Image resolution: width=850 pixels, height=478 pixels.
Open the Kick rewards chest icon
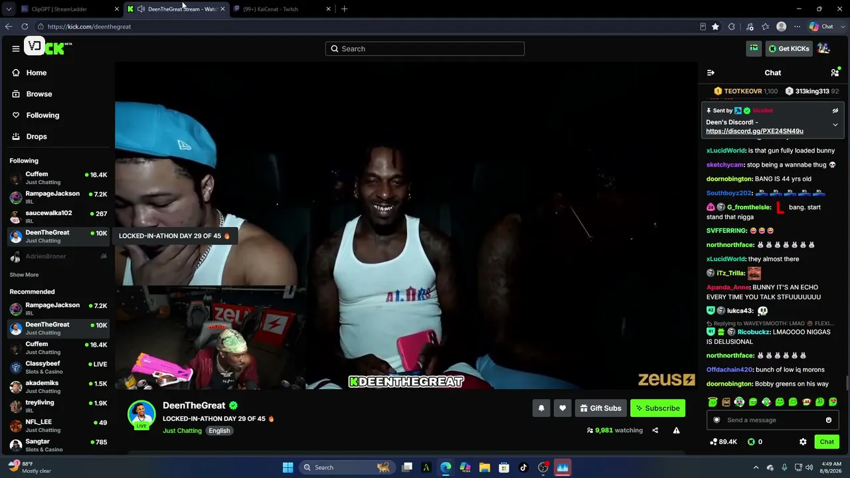tap(754, 48)
